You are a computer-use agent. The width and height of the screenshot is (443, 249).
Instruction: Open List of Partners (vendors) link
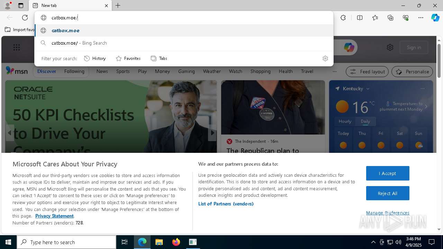pyautogui.click(x=226, y=204)
